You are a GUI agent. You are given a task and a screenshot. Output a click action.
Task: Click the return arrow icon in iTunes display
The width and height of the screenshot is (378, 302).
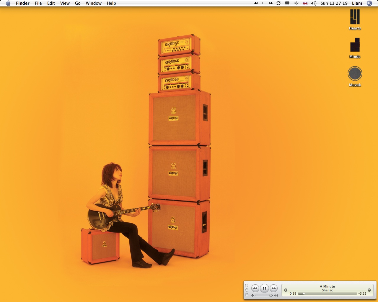click(x=369, y=290)
